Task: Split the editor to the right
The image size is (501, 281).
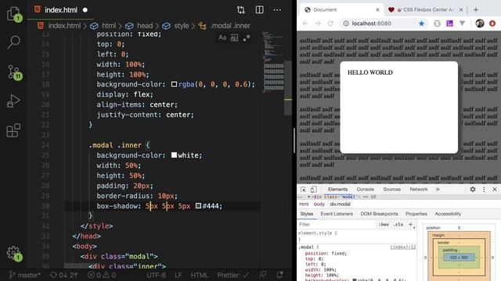Action: tap(259, 10)
